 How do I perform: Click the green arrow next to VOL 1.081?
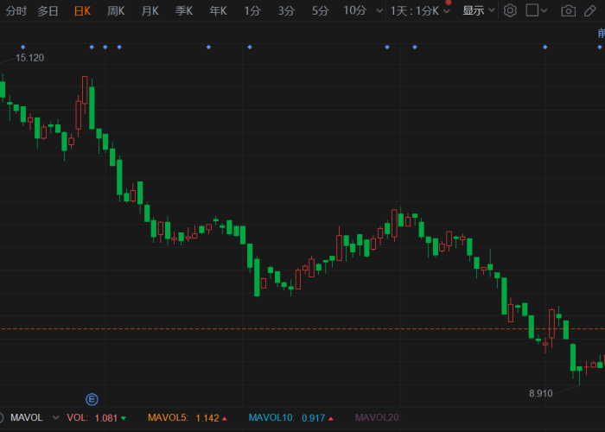coord(124,418)
